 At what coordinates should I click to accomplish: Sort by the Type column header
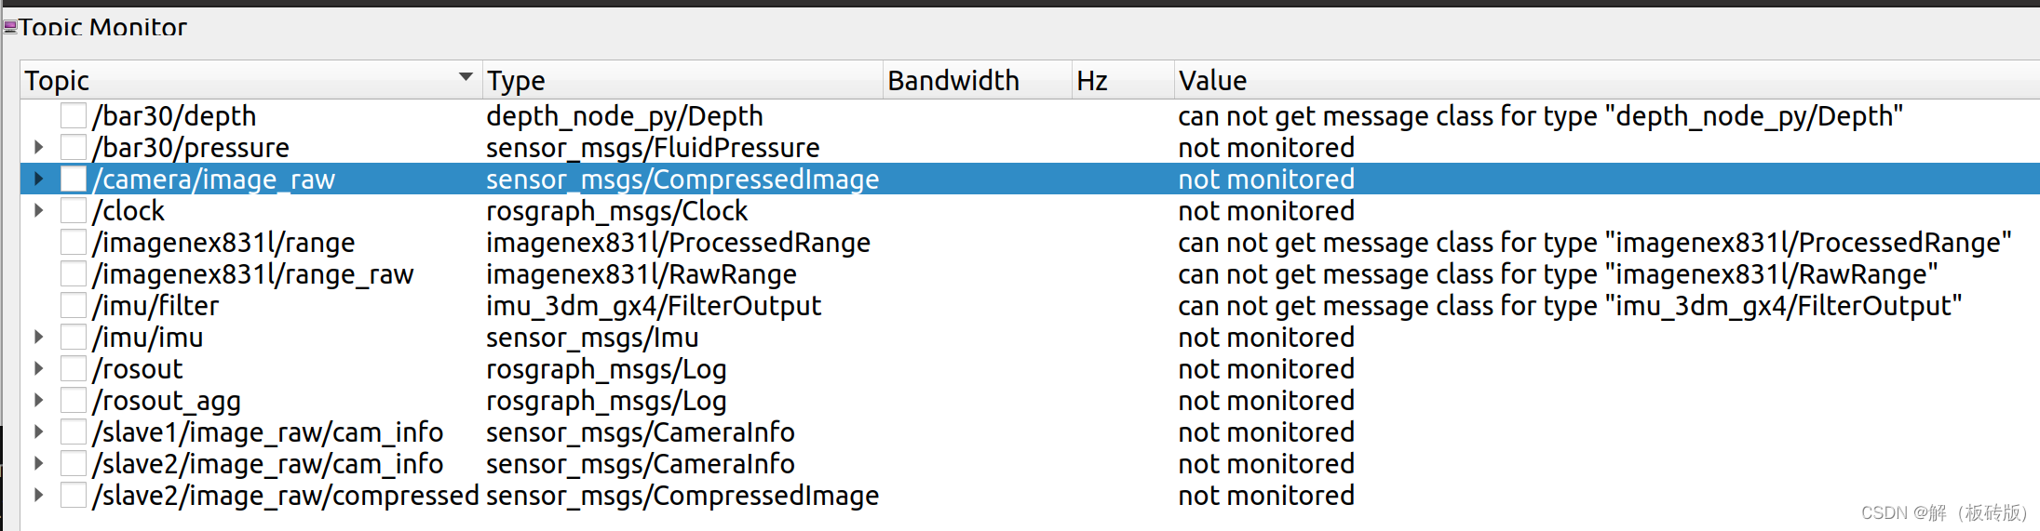point(682,80)
